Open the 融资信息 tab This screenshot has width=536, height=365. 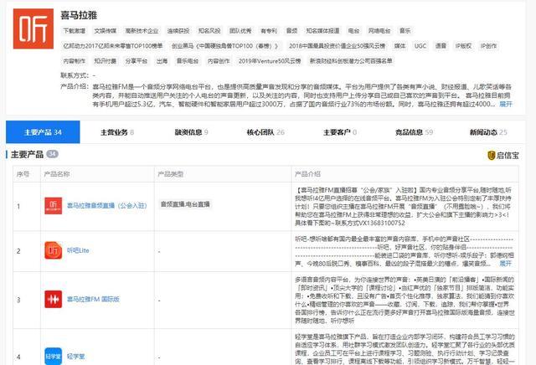tap(191, 132)
